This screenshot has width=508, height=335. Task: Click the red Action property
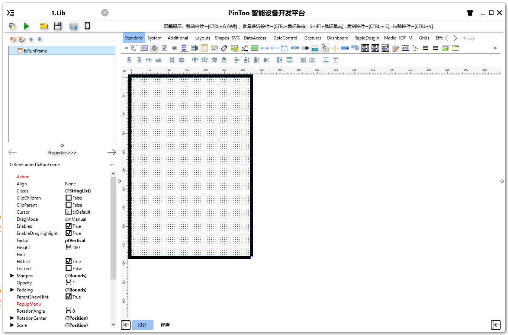[x=23, y=177]
